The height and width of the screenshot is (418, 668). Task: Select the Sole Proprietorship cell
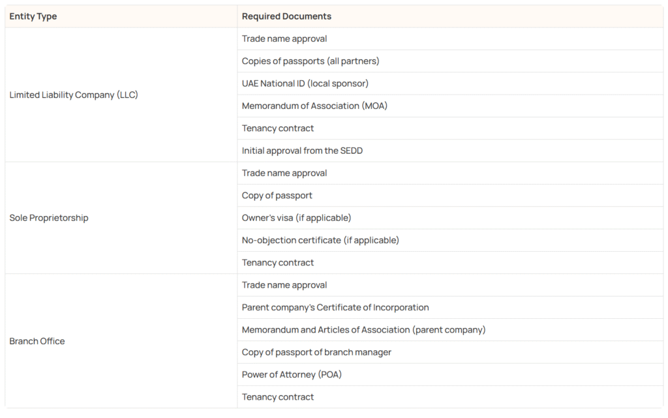pos(121,218)
